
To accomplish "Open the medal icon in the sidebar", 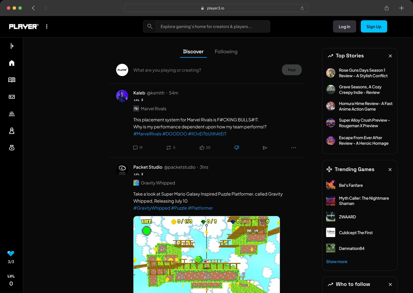I will (12, 148).
